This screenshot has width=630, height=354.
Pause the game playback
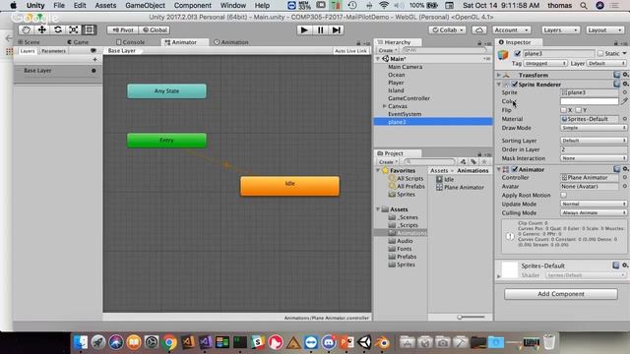[x=320, y=30]
